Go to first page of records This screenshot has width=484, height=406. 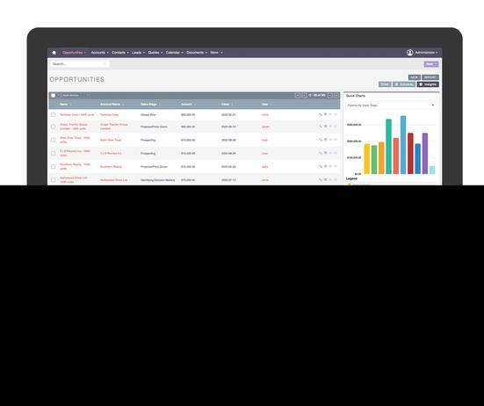[298, 96]
